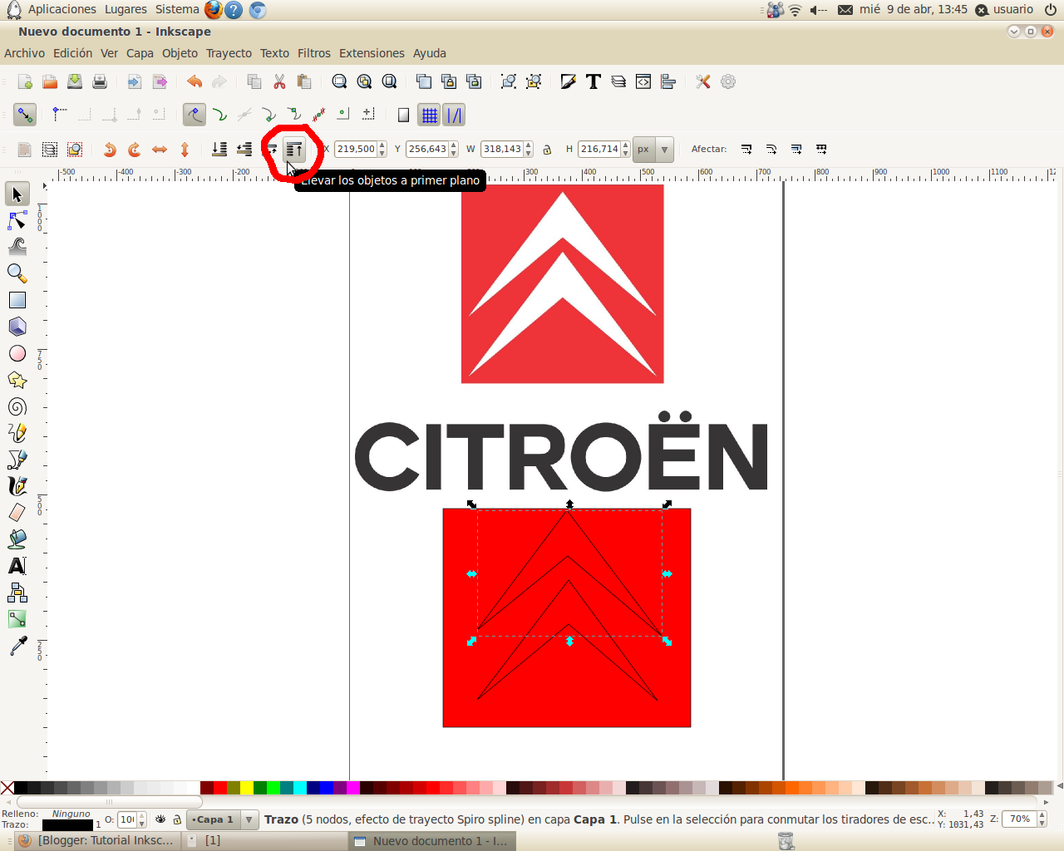Viewport: 1064px width, 851px height.
Task: Choose the Spiral tool
Action: click(17, 406)
